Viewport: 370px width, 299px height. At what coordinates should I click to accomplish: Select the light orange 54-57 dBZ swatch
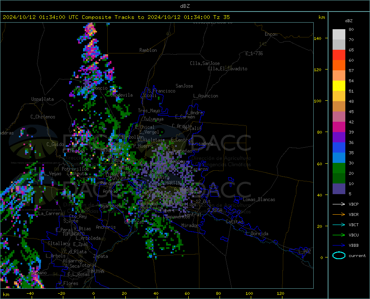(x=339, y=76)
